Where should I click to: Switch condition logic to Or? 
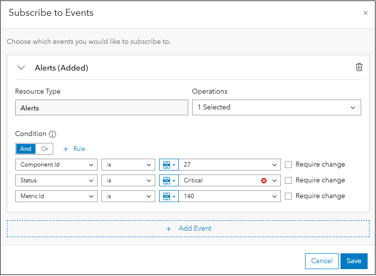tap(45, 149)
